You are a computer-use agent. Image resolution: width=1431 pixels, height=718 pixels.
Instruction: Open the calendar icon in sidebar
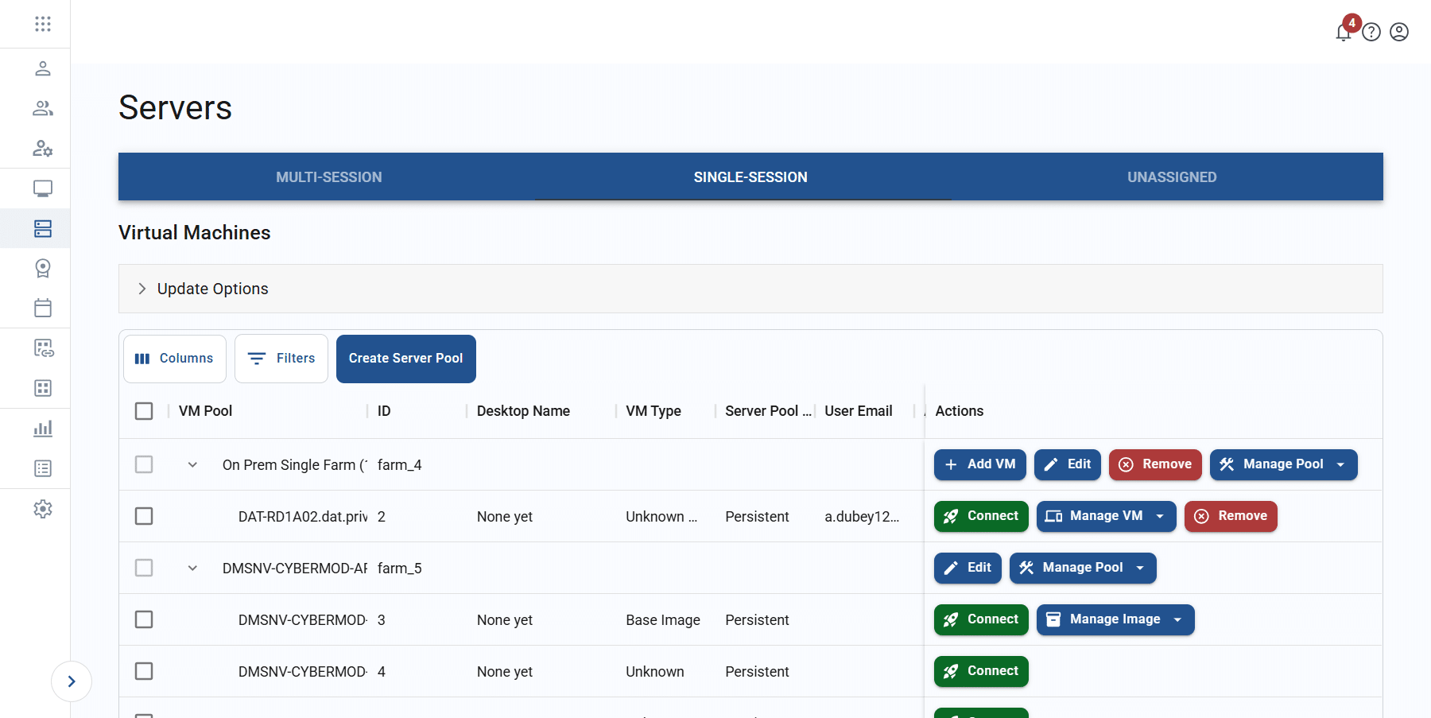coord(43,308)
